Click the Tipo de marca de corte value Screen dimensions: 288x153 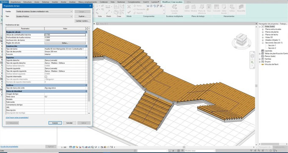pos(65,88)
